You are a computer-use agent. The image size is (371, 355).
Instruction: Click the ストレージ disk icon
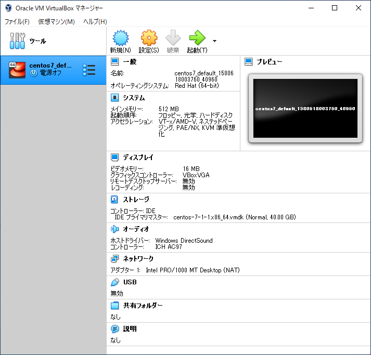(x=114, y=200)
